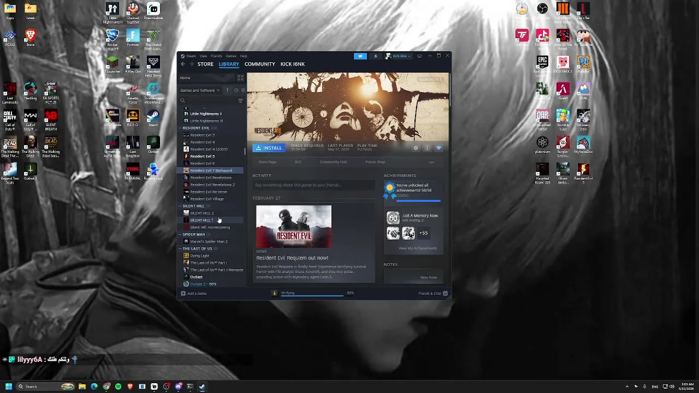Open the Store Page link
Screen dimensions: 699x393
click(268, 162)
